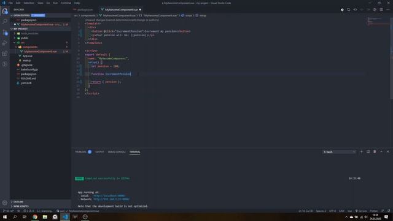Switch to the package.json editor tab
Image resolution: width=393 pixels, height=221 pixels.
coord(85,10)
